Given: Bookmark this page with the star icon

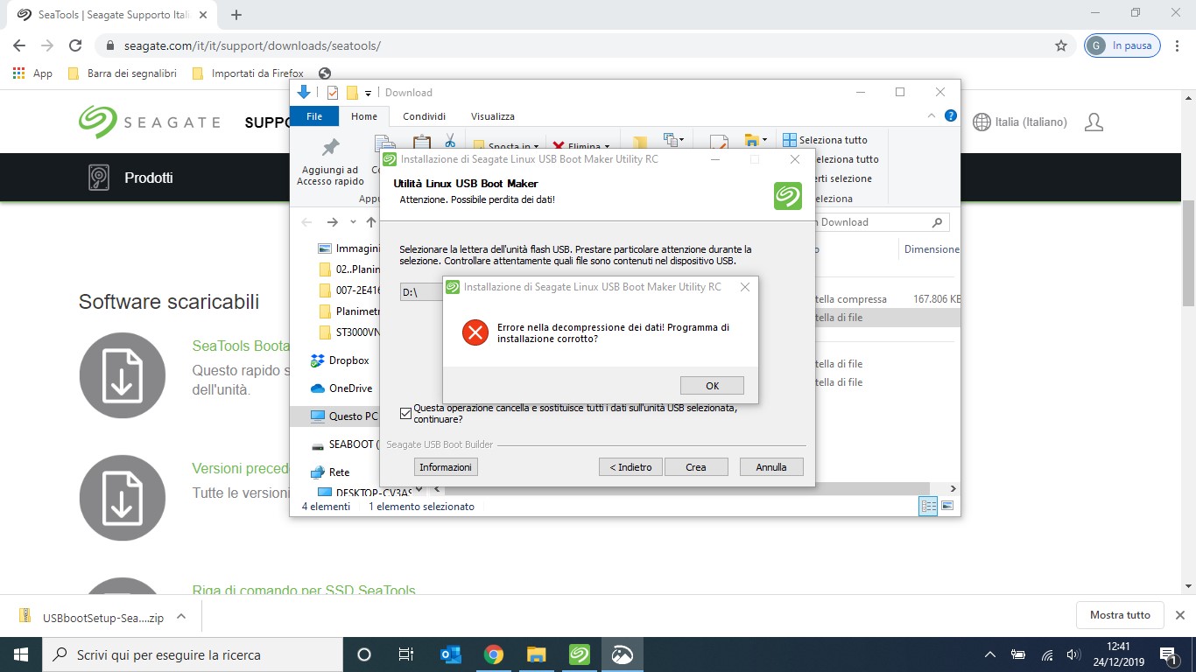Looking at the screenshot, I should 1061,45.
